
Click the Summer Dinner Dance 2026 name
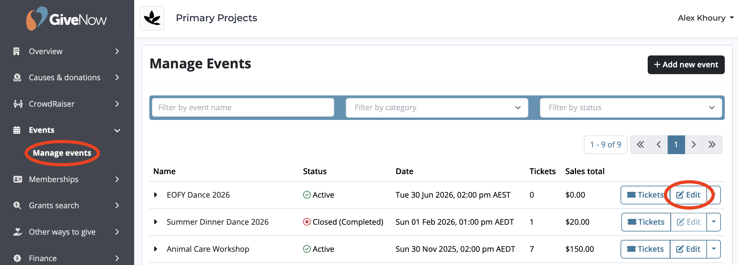[217, 222]
